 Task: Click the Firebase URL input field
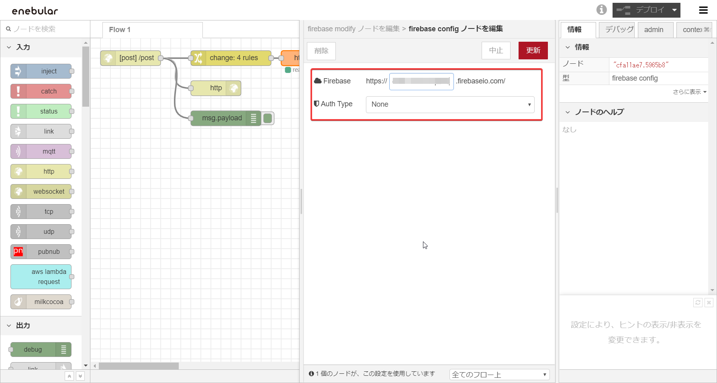coord(421,81)
